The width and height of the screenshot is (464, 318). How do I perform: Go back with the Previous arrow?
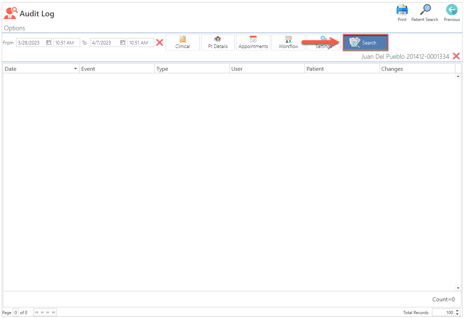(452, 10)
